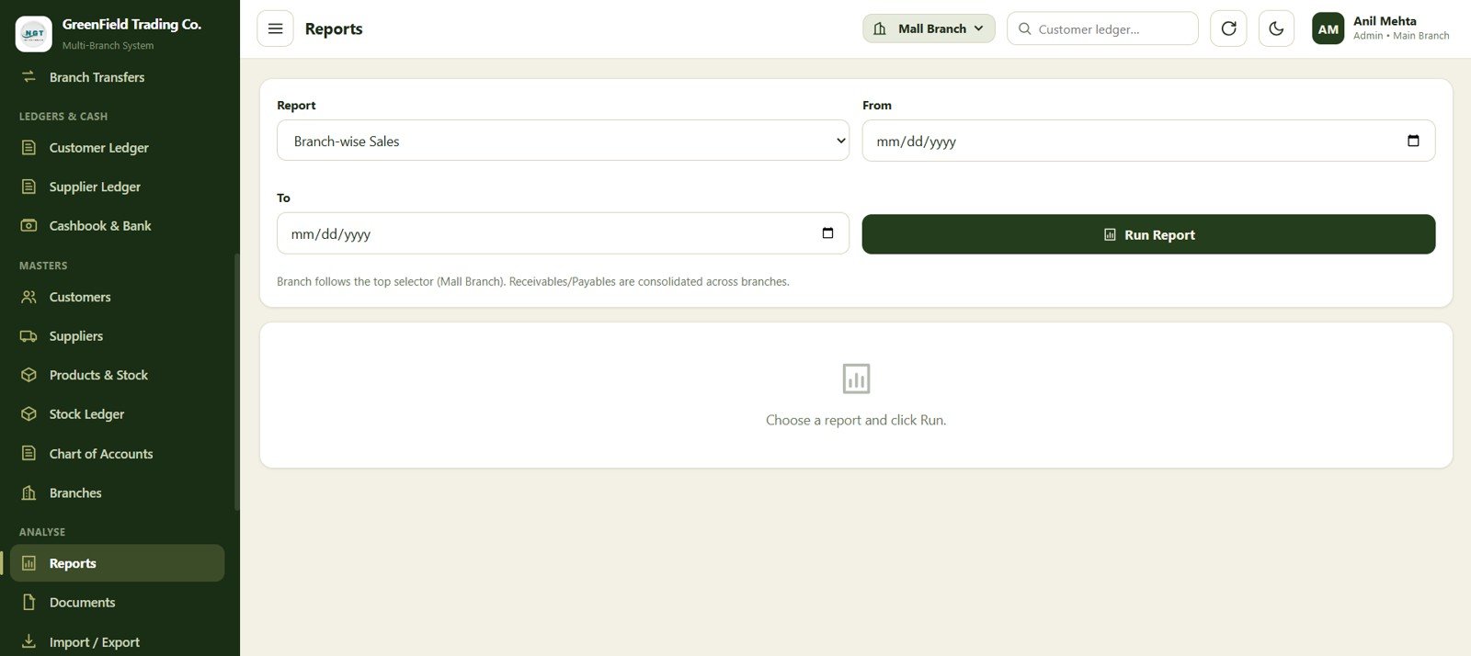The width and height of the screenshot is (1471, 656).
Task: Open the Report dropdown showing Branch-wise Sales
Action: (563, 141)
